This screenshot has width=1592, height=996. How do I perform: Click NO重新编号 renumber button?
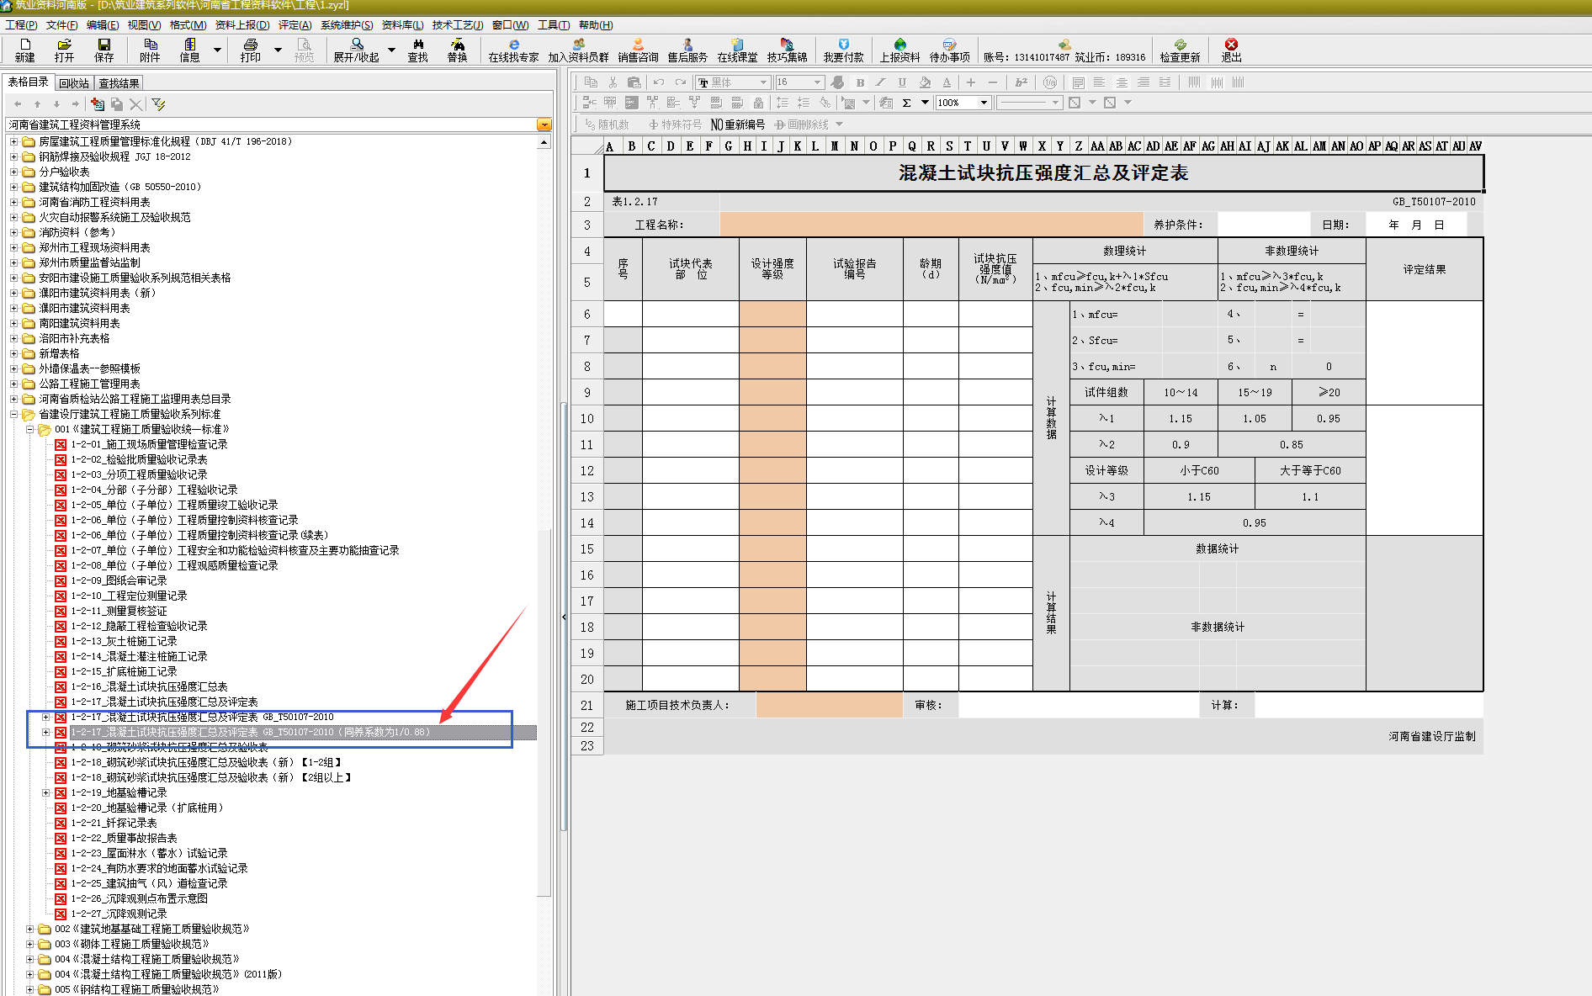pyautogui.click(x=738, y=124)
